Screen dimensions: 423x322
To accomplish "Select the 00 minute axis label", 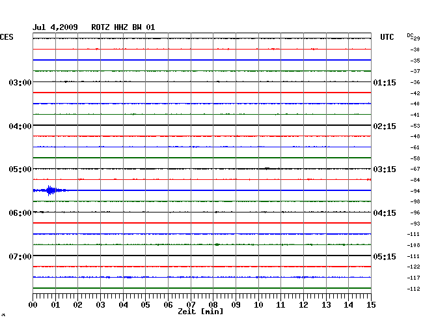I will [x=33, y=305].
